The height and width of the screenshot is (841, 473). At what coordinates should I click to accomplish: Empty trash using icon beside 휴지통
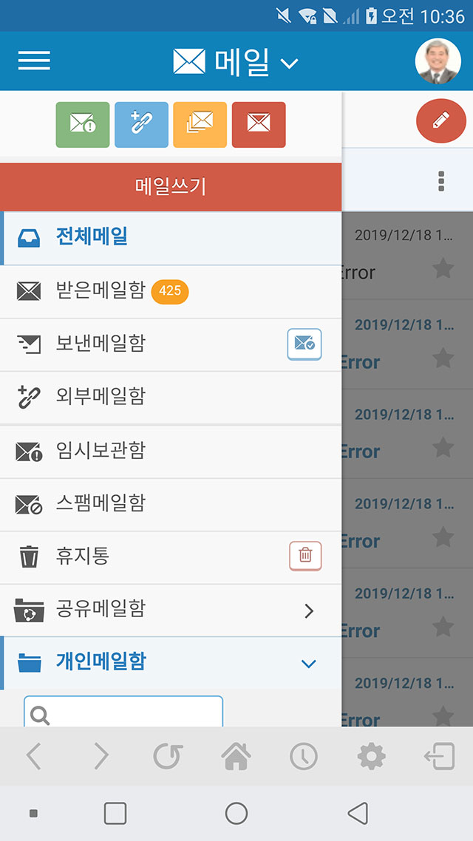pyautogui.click(x=305, y=556)
